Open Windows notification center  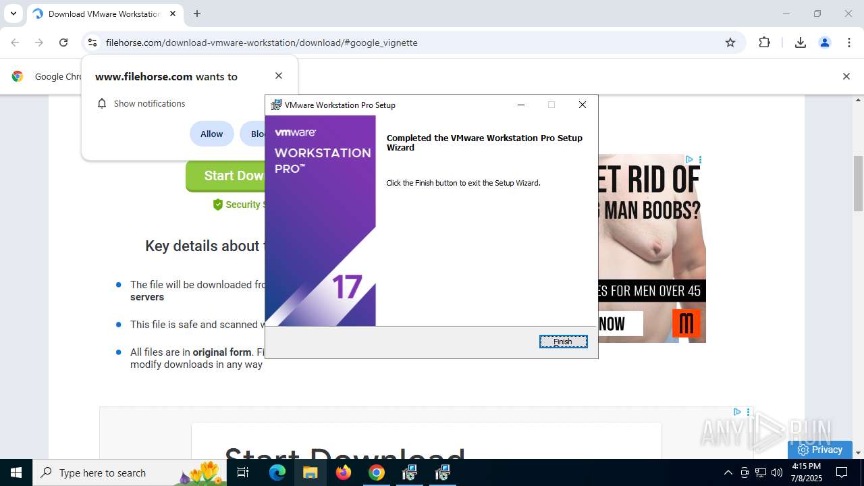point(842,473)
